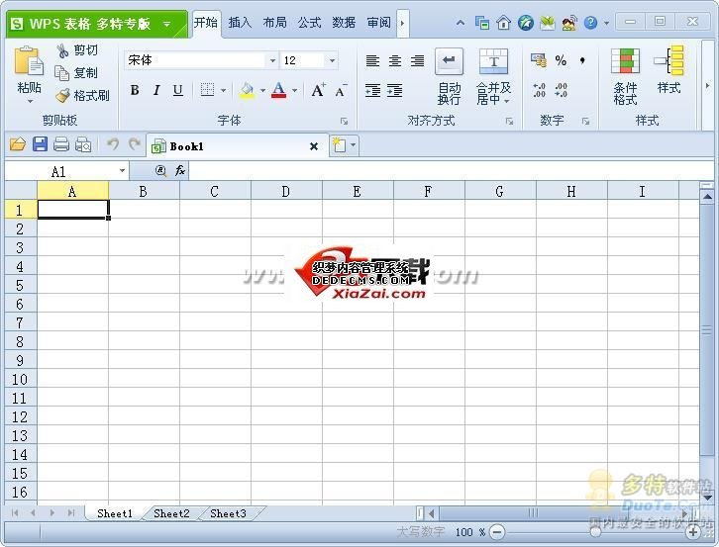Image resolution: width=719 pixels, height=547 pixels.
Task: Click the open folder icon
Action: [x=18, y=144]
